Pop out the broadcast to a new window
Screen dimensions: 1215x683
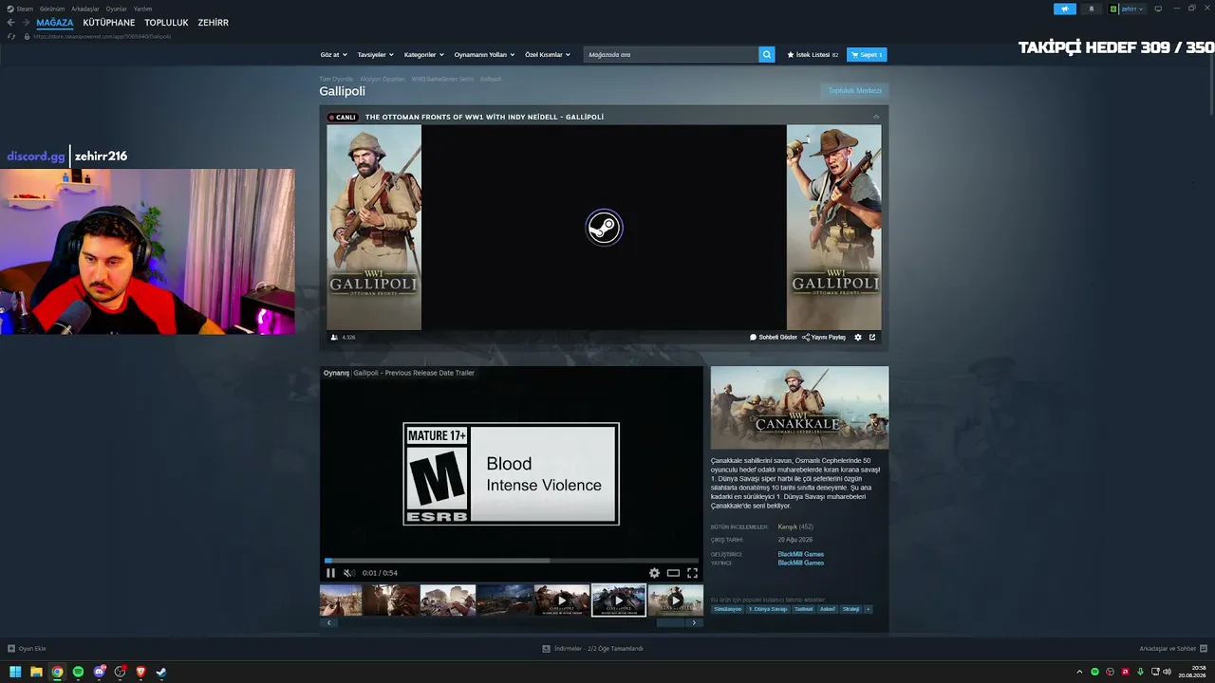pyautogui.click(x=872, y=337)
